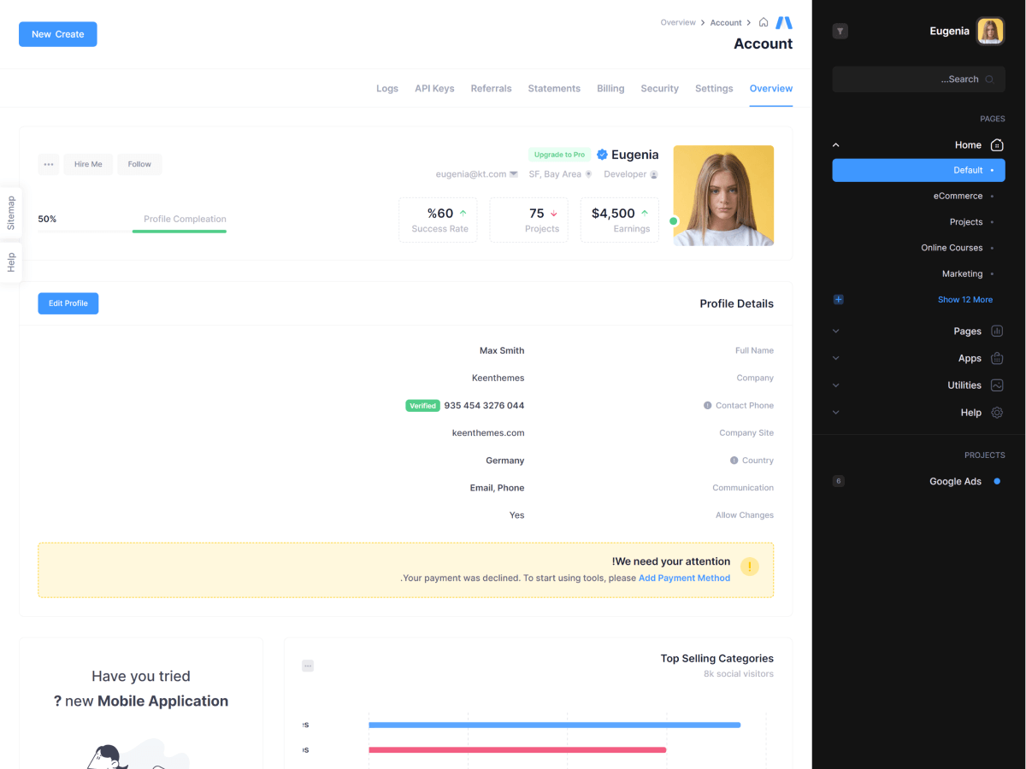This screenshot has height=769, width=1026.
Task: Switch to the Billing tab
Action: [x=610, y=89]
